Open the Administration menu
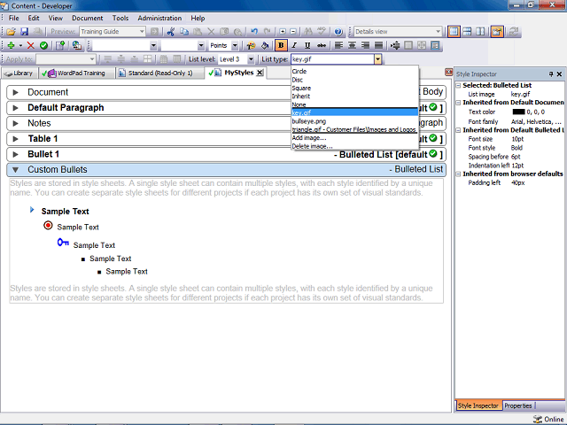The height and width of the screenshot is (425, 567). point(159,18)
